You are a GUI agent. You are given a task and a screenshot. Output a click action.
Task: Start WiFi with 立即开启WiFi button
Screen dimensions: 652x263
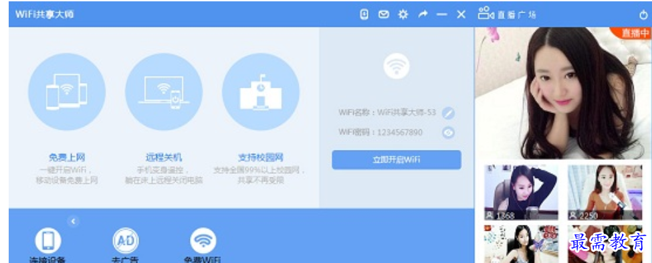(x=397, y=160)
